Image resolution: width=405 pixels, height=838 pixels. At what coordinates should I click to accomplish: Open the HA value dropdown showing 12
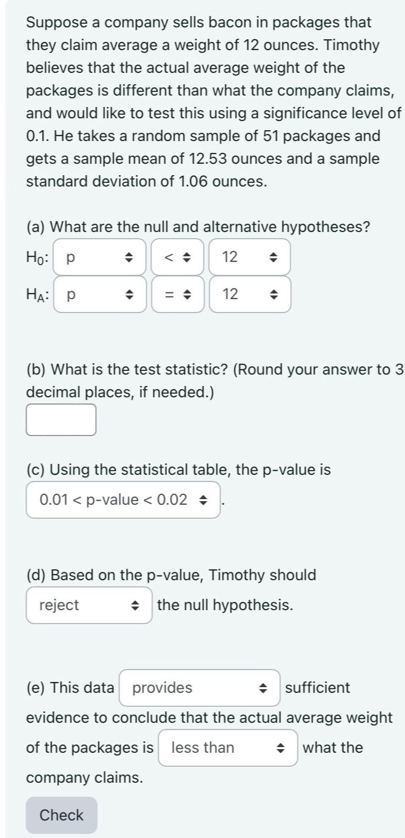click(x=250, y=294)
